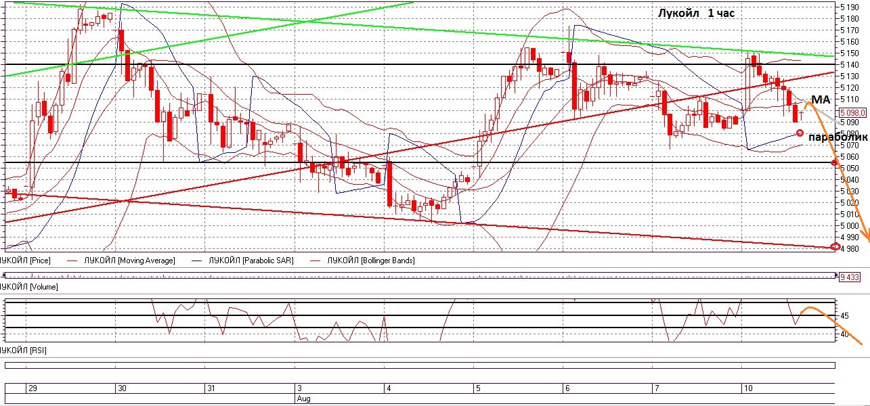Viewport: 870px width, 406px height.
Task: Click the 5 150 price axis value
Action: click(850, 53)
